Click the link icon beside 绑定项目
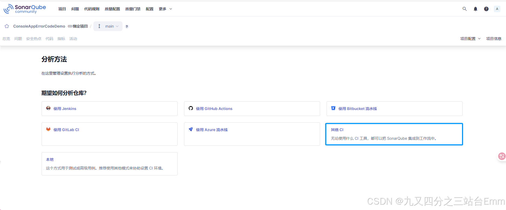 pos(70,26)
